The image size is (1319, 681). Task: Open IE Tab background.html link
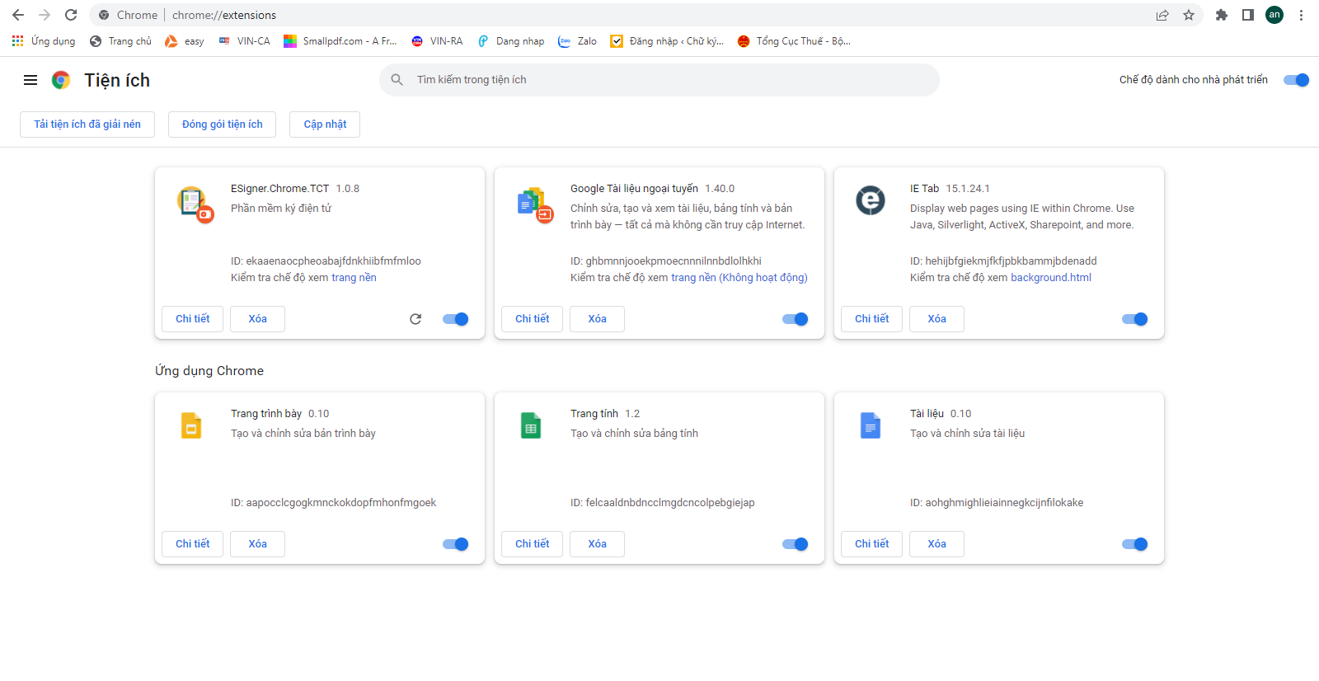point(1051,278)
